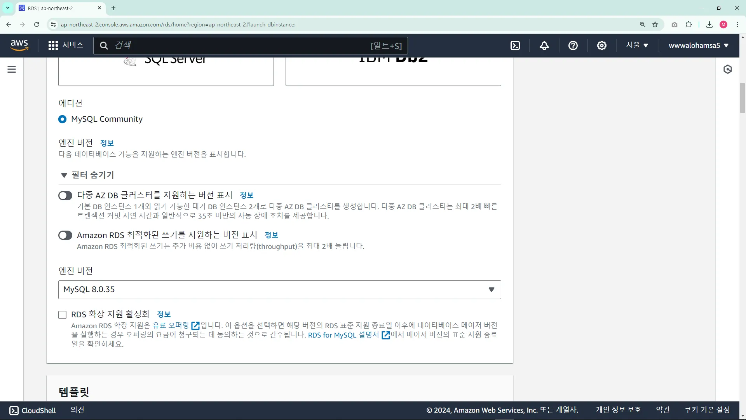Expand the left hamburger navigation menu
This screenshot has width=746, height=420.
click(12, 69)
